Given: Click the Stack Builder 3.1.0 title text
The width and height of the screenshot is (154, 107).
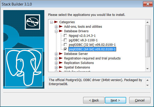Looking at the screenshot, I should click(x=17, y=4).
